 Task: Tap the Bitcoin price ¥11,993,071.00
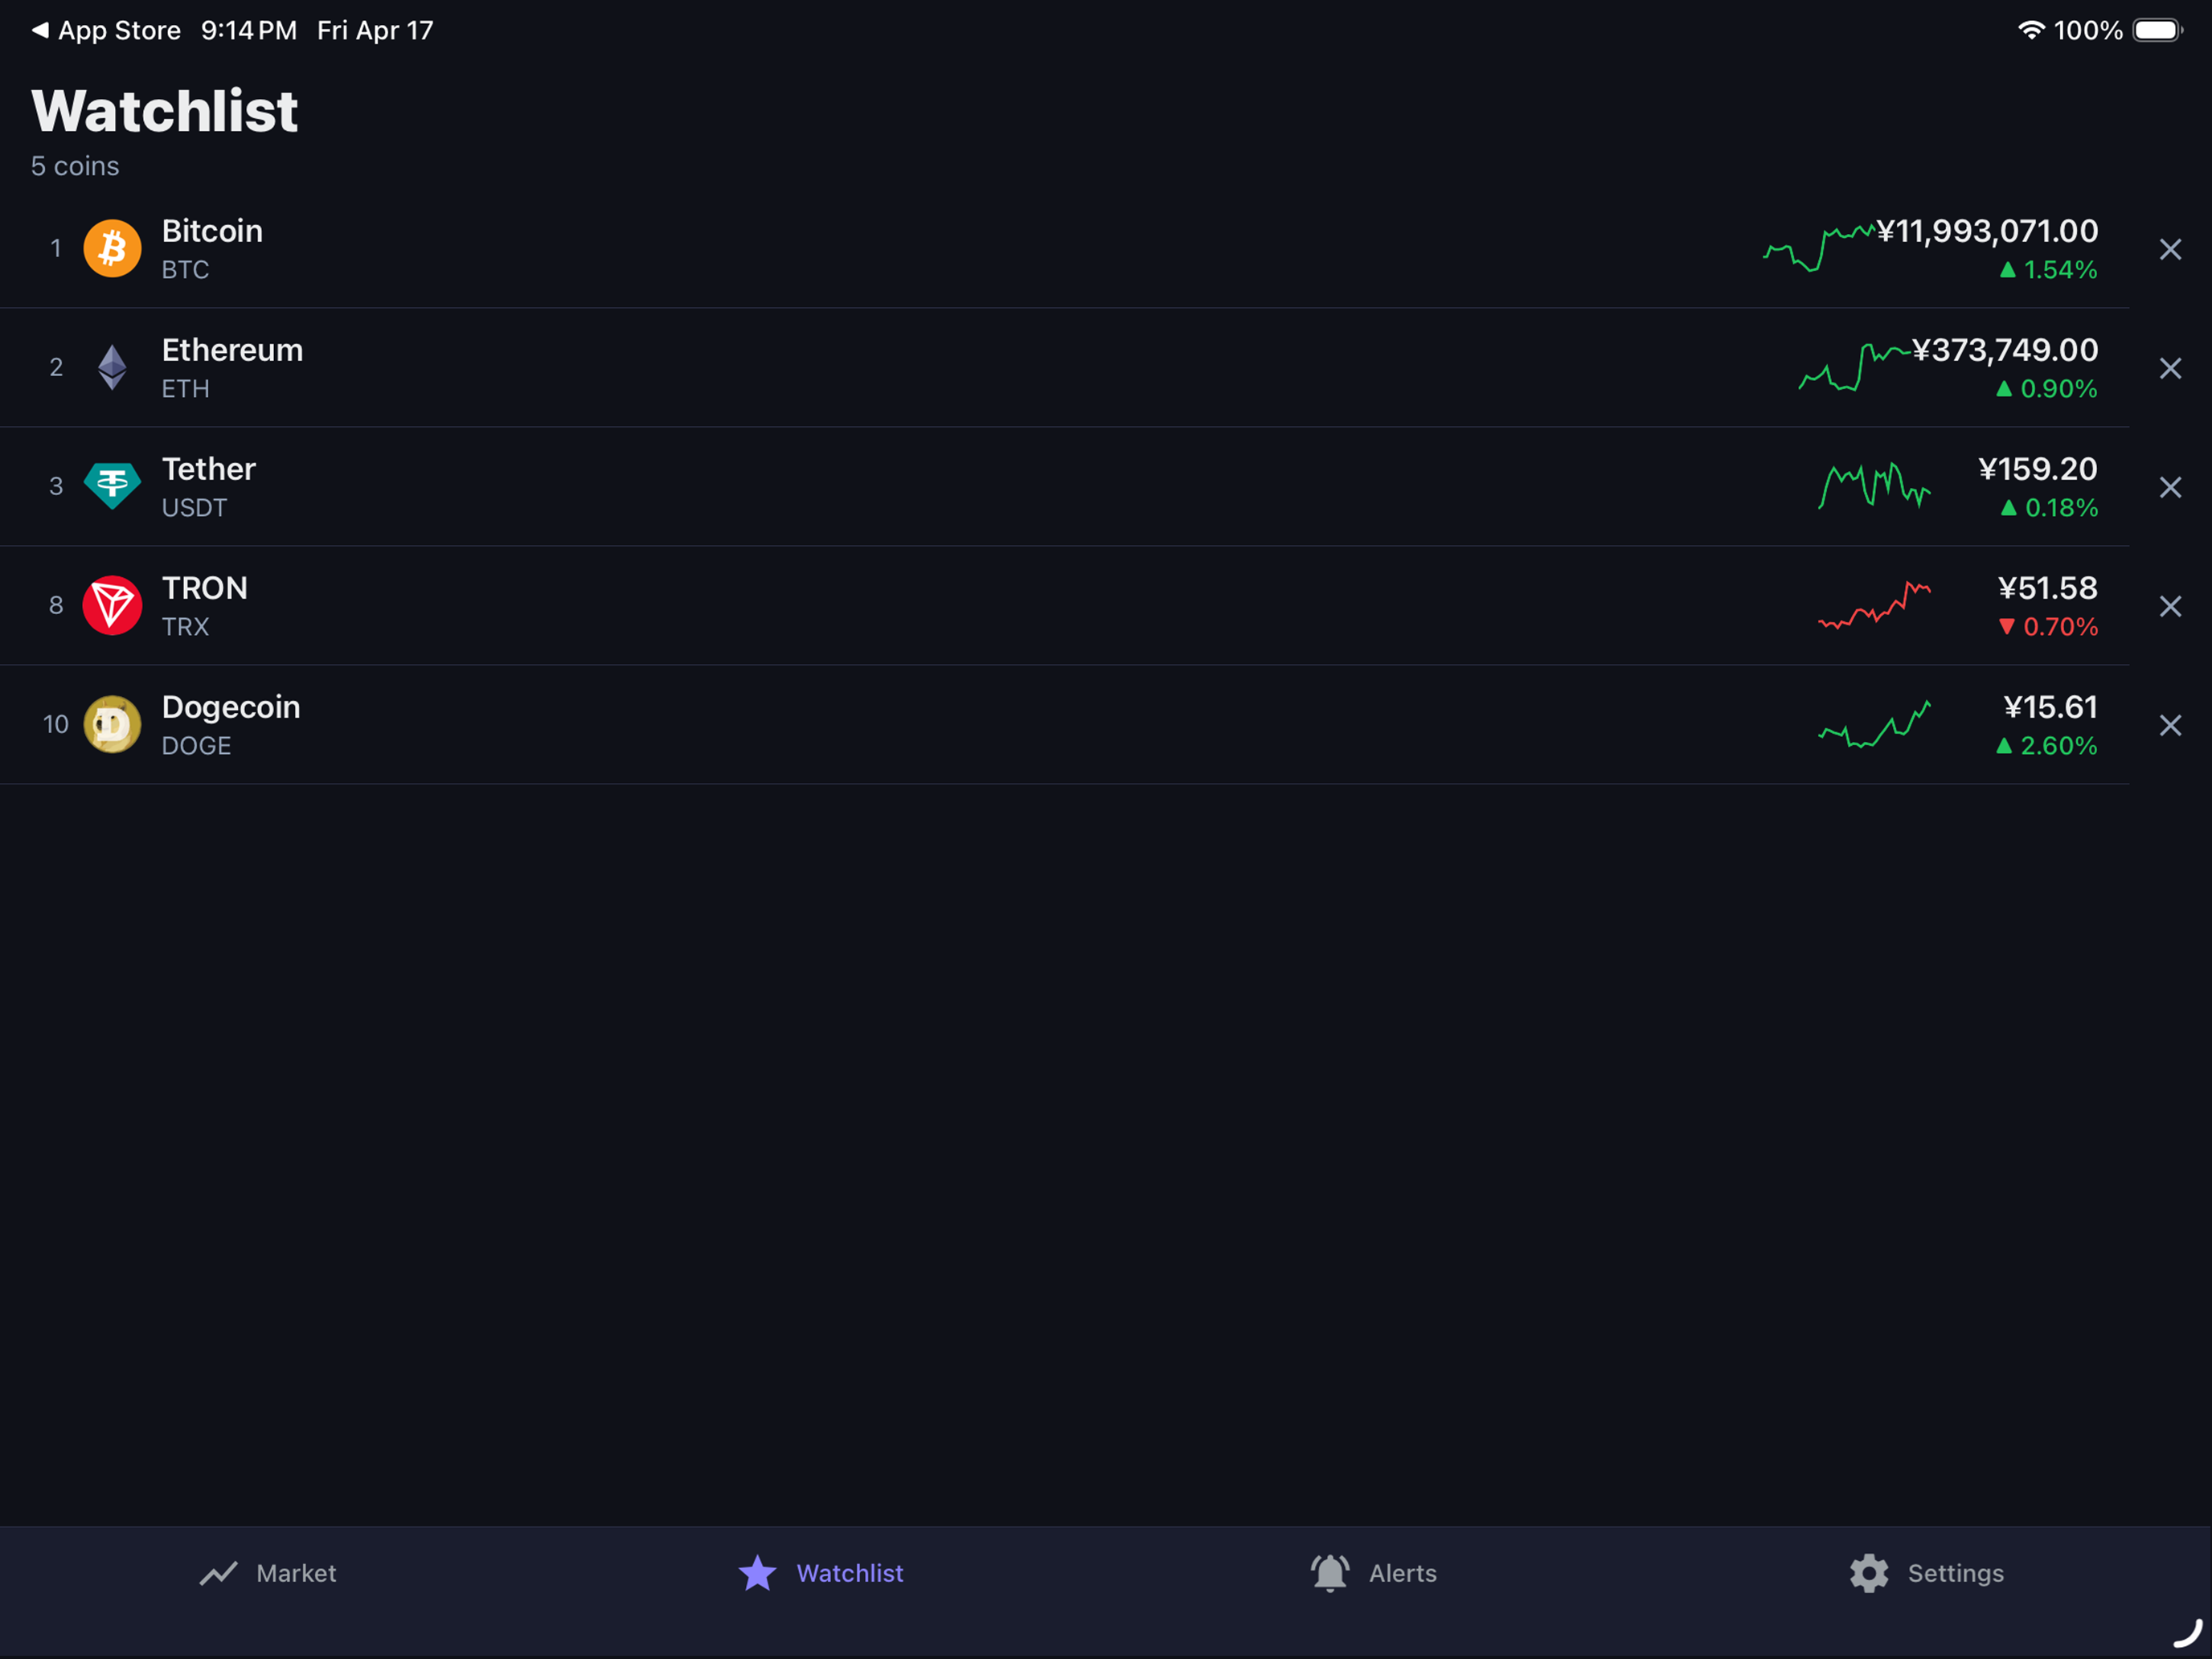coord(1987,231)
